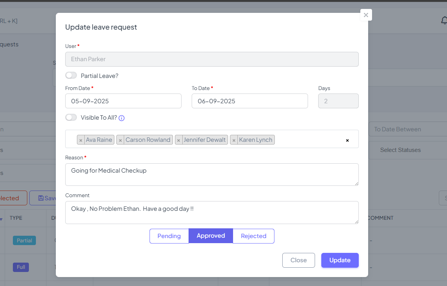
Task: Click inside the Reason text field
Action: 212,174
